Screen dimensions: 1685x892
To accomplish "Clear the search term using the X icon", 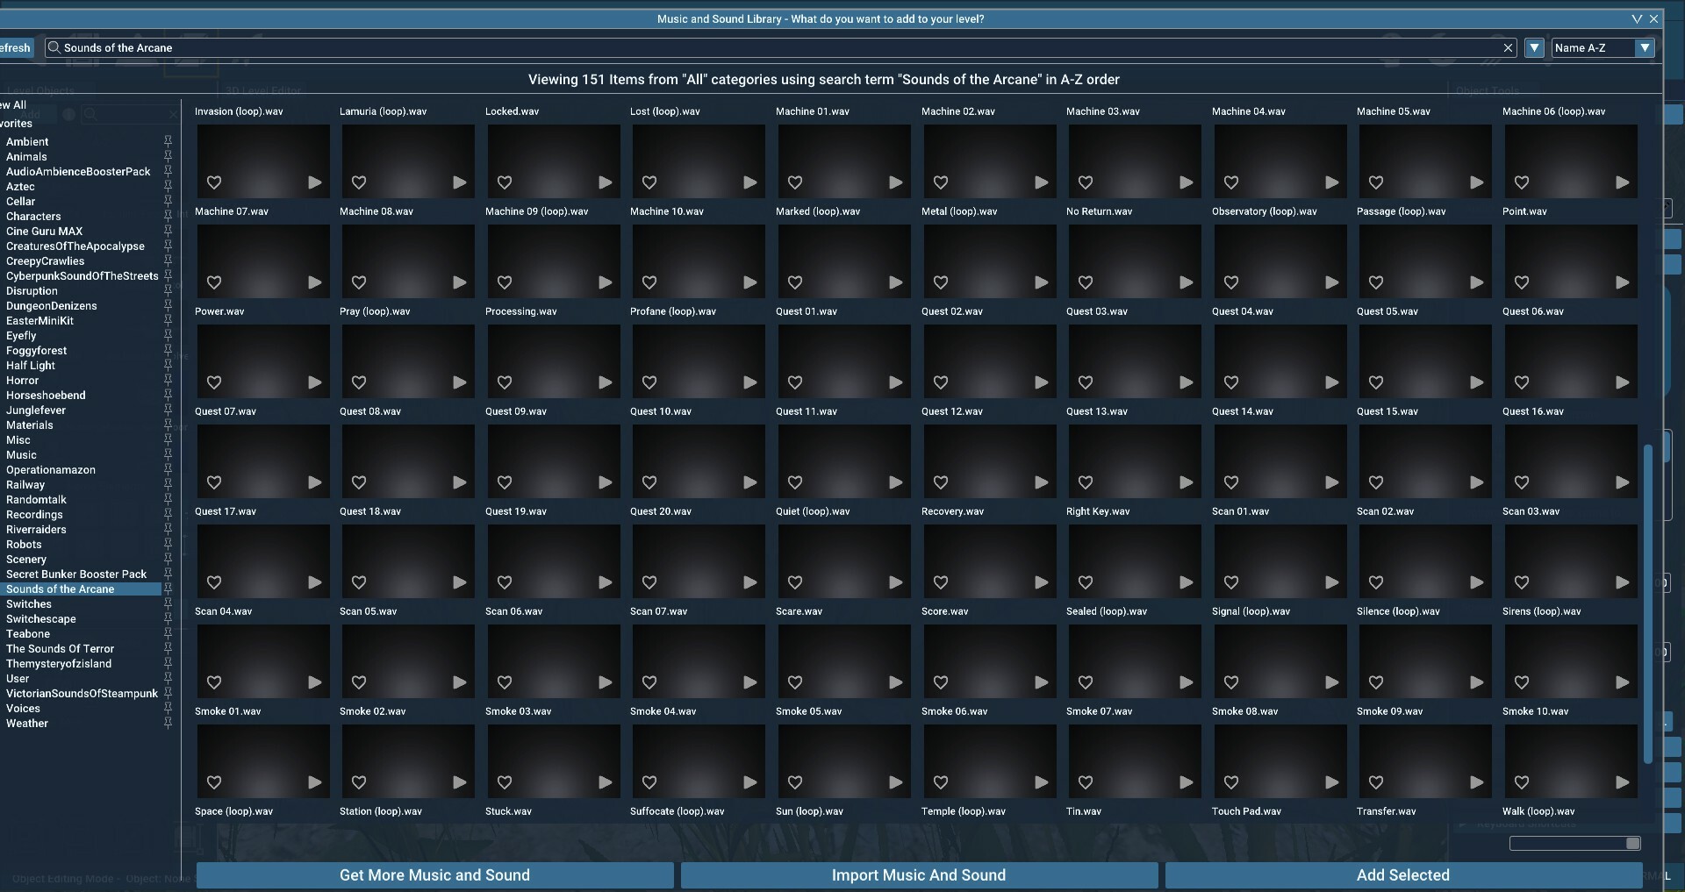I will [1508, 47].
